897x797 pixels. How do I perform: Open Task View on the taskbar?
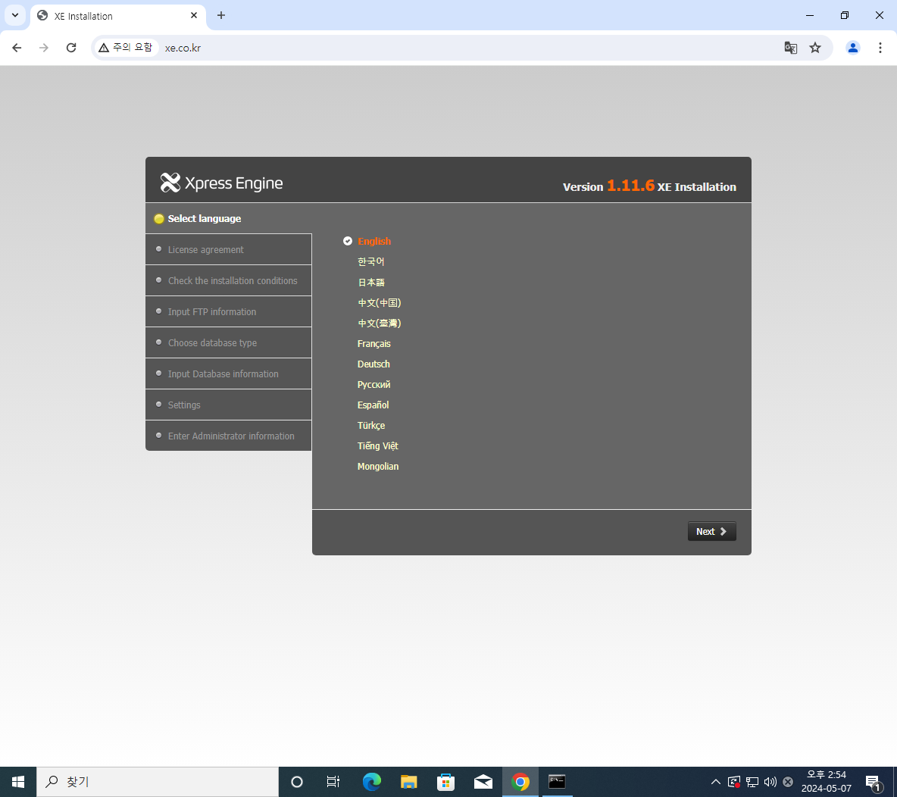(333, 782)
